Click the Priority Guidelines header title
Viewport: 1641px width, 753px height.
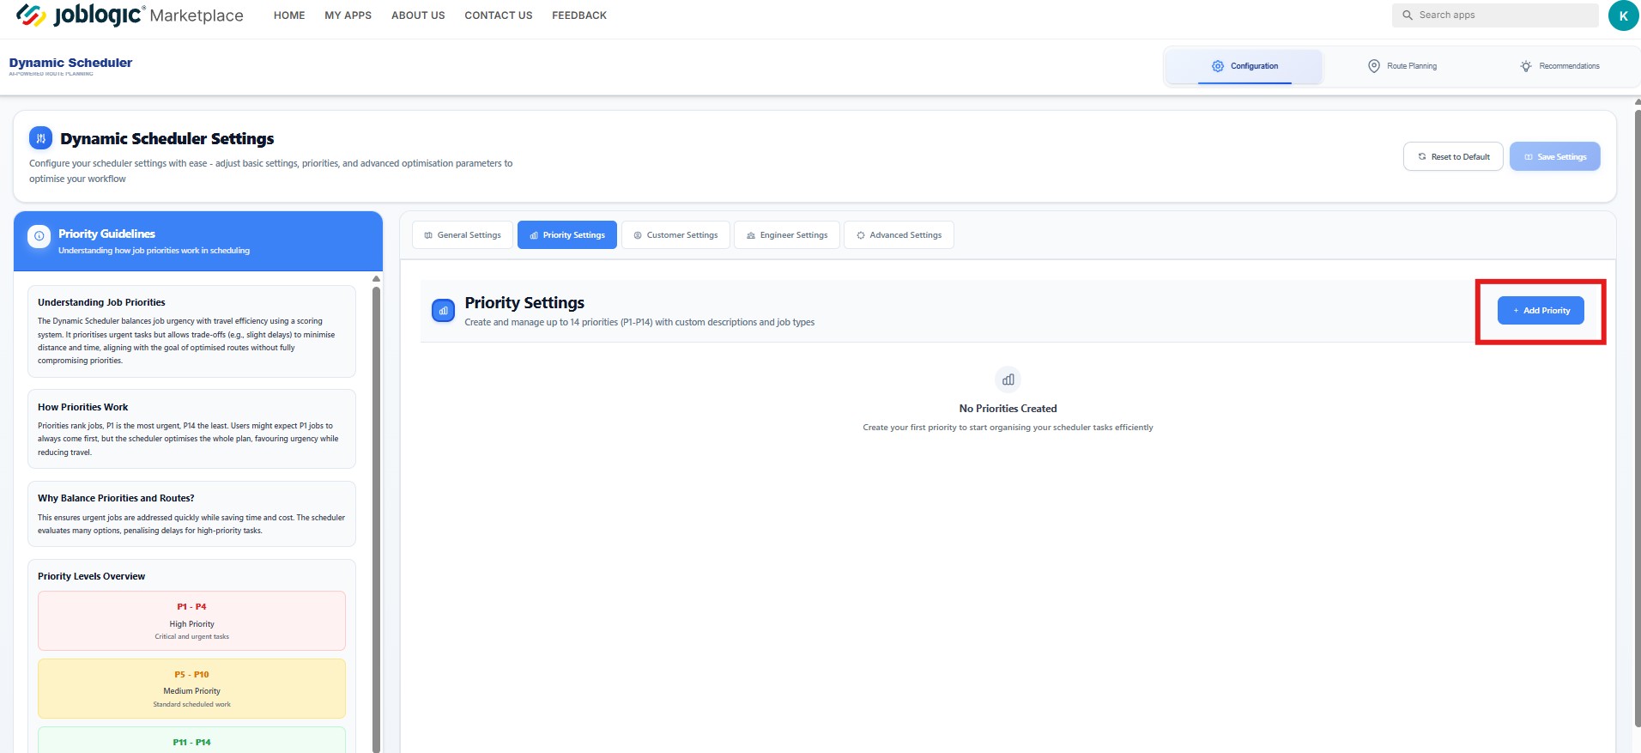[x=106, y=234]
